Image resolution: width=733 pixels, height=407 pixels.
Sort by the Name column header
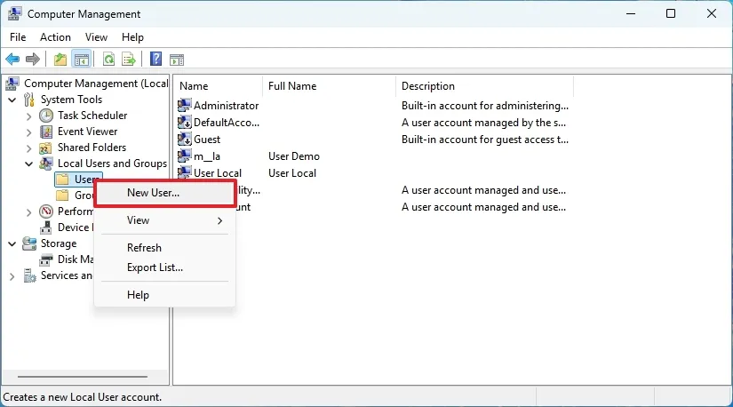218,86
